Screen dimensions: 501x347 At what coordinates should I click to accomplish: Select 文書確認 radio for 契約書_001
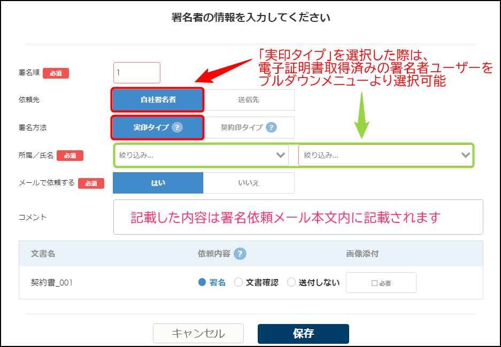(x=238, y=282)
